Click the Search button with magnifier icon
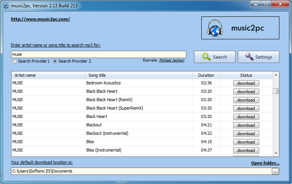This screenshot has width=292, height=184. (215, 57)
